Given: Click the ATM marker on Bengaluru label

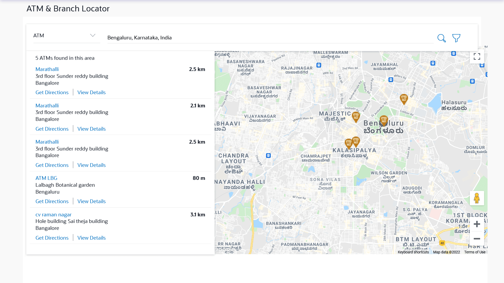Looking at the screenshot, I should click(384, 121).
